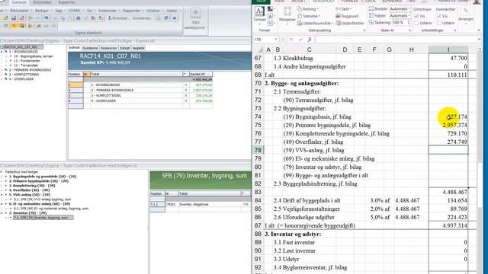Select column C header in Excel
Screen dimensions: 488x274
(309, 49)
